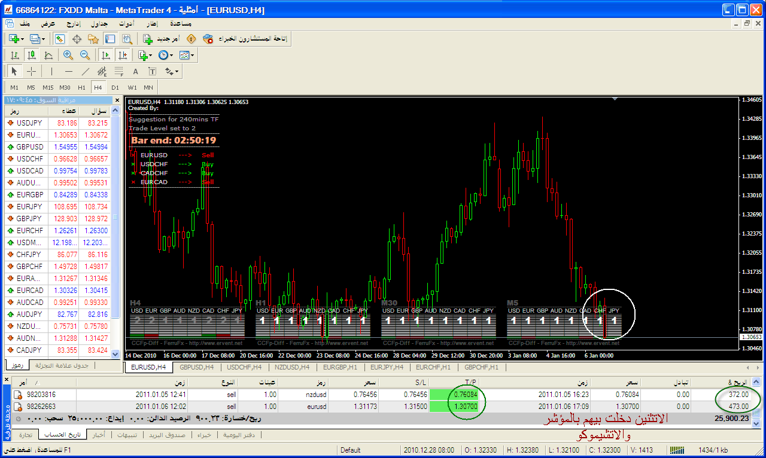Select the horizontal line drawing tool
The image size is (766, 458).
coord(69,71)
